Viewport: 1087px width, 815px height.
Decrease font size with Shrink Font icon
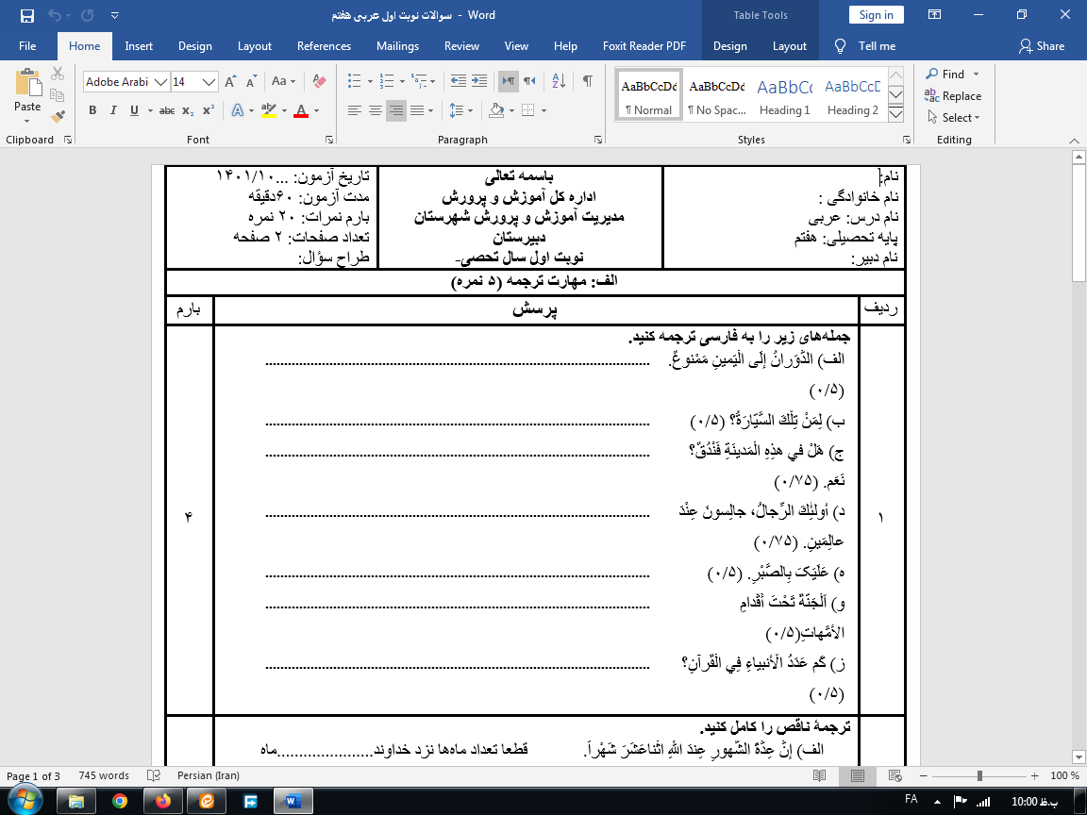251,82
